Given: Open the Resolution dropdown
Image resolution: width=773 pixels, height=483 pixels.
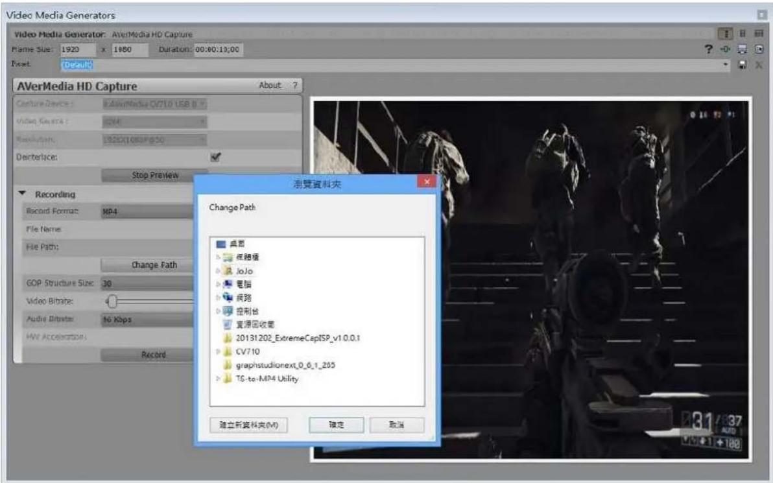Looking at the screenshot, I should (x=155, y=140).
